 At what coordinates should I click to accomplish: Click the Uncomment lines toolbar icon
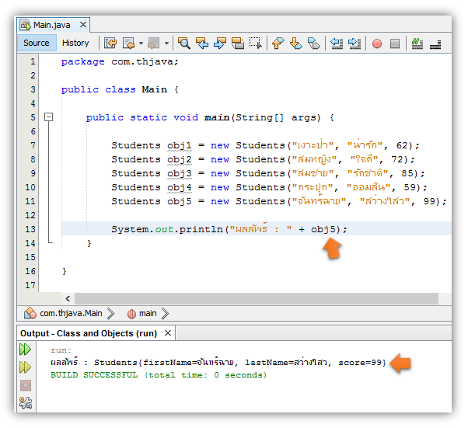(435, 44)
